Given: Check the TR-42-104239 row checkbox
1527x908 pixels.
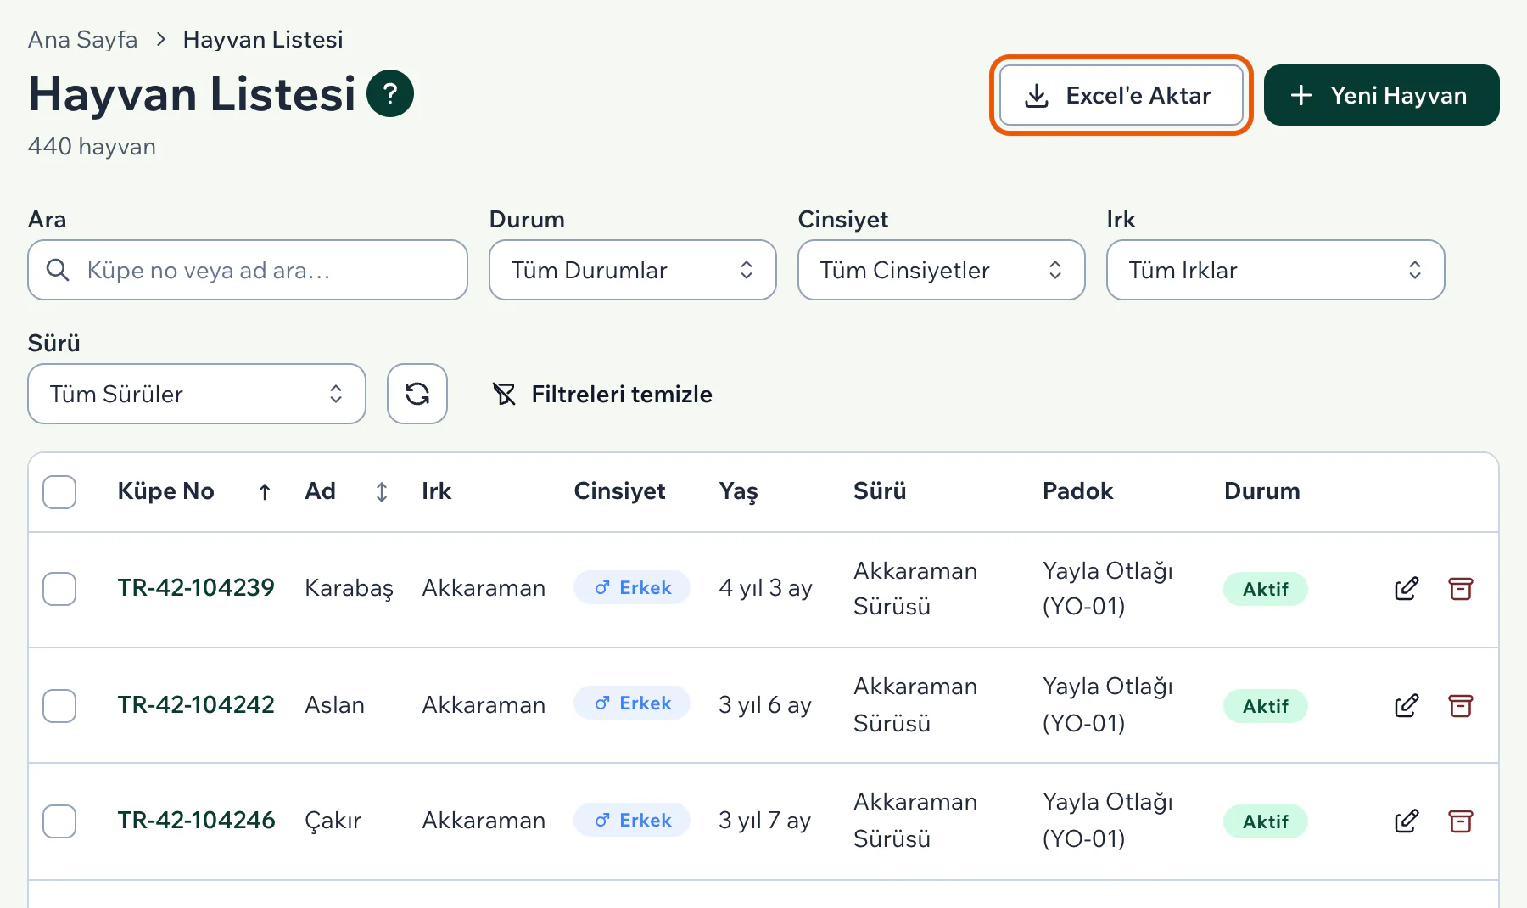Looking at the screenshot, I should (59, 589).
